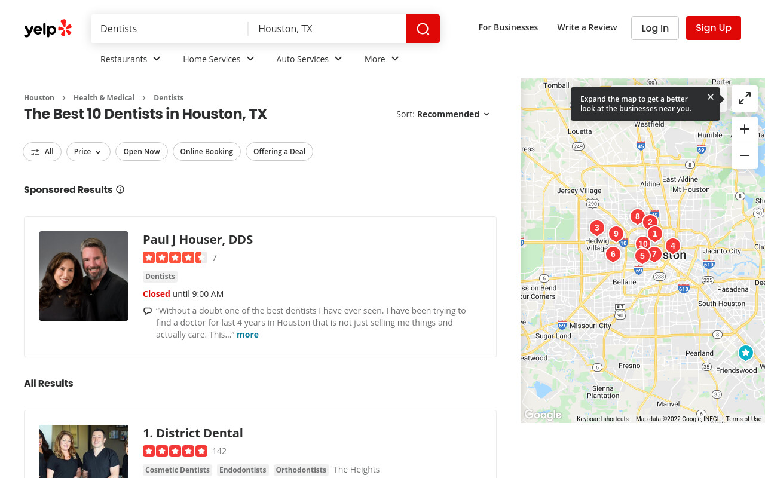The image size is (765, 478).
Task: Click the teal star map marker
Action: tap(745, 353)
